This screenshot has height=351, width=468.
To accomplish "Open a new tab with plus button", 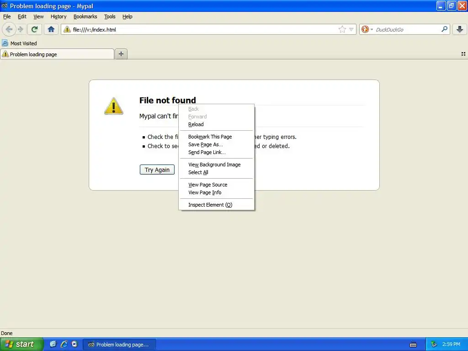I will (x=121, y=54).
